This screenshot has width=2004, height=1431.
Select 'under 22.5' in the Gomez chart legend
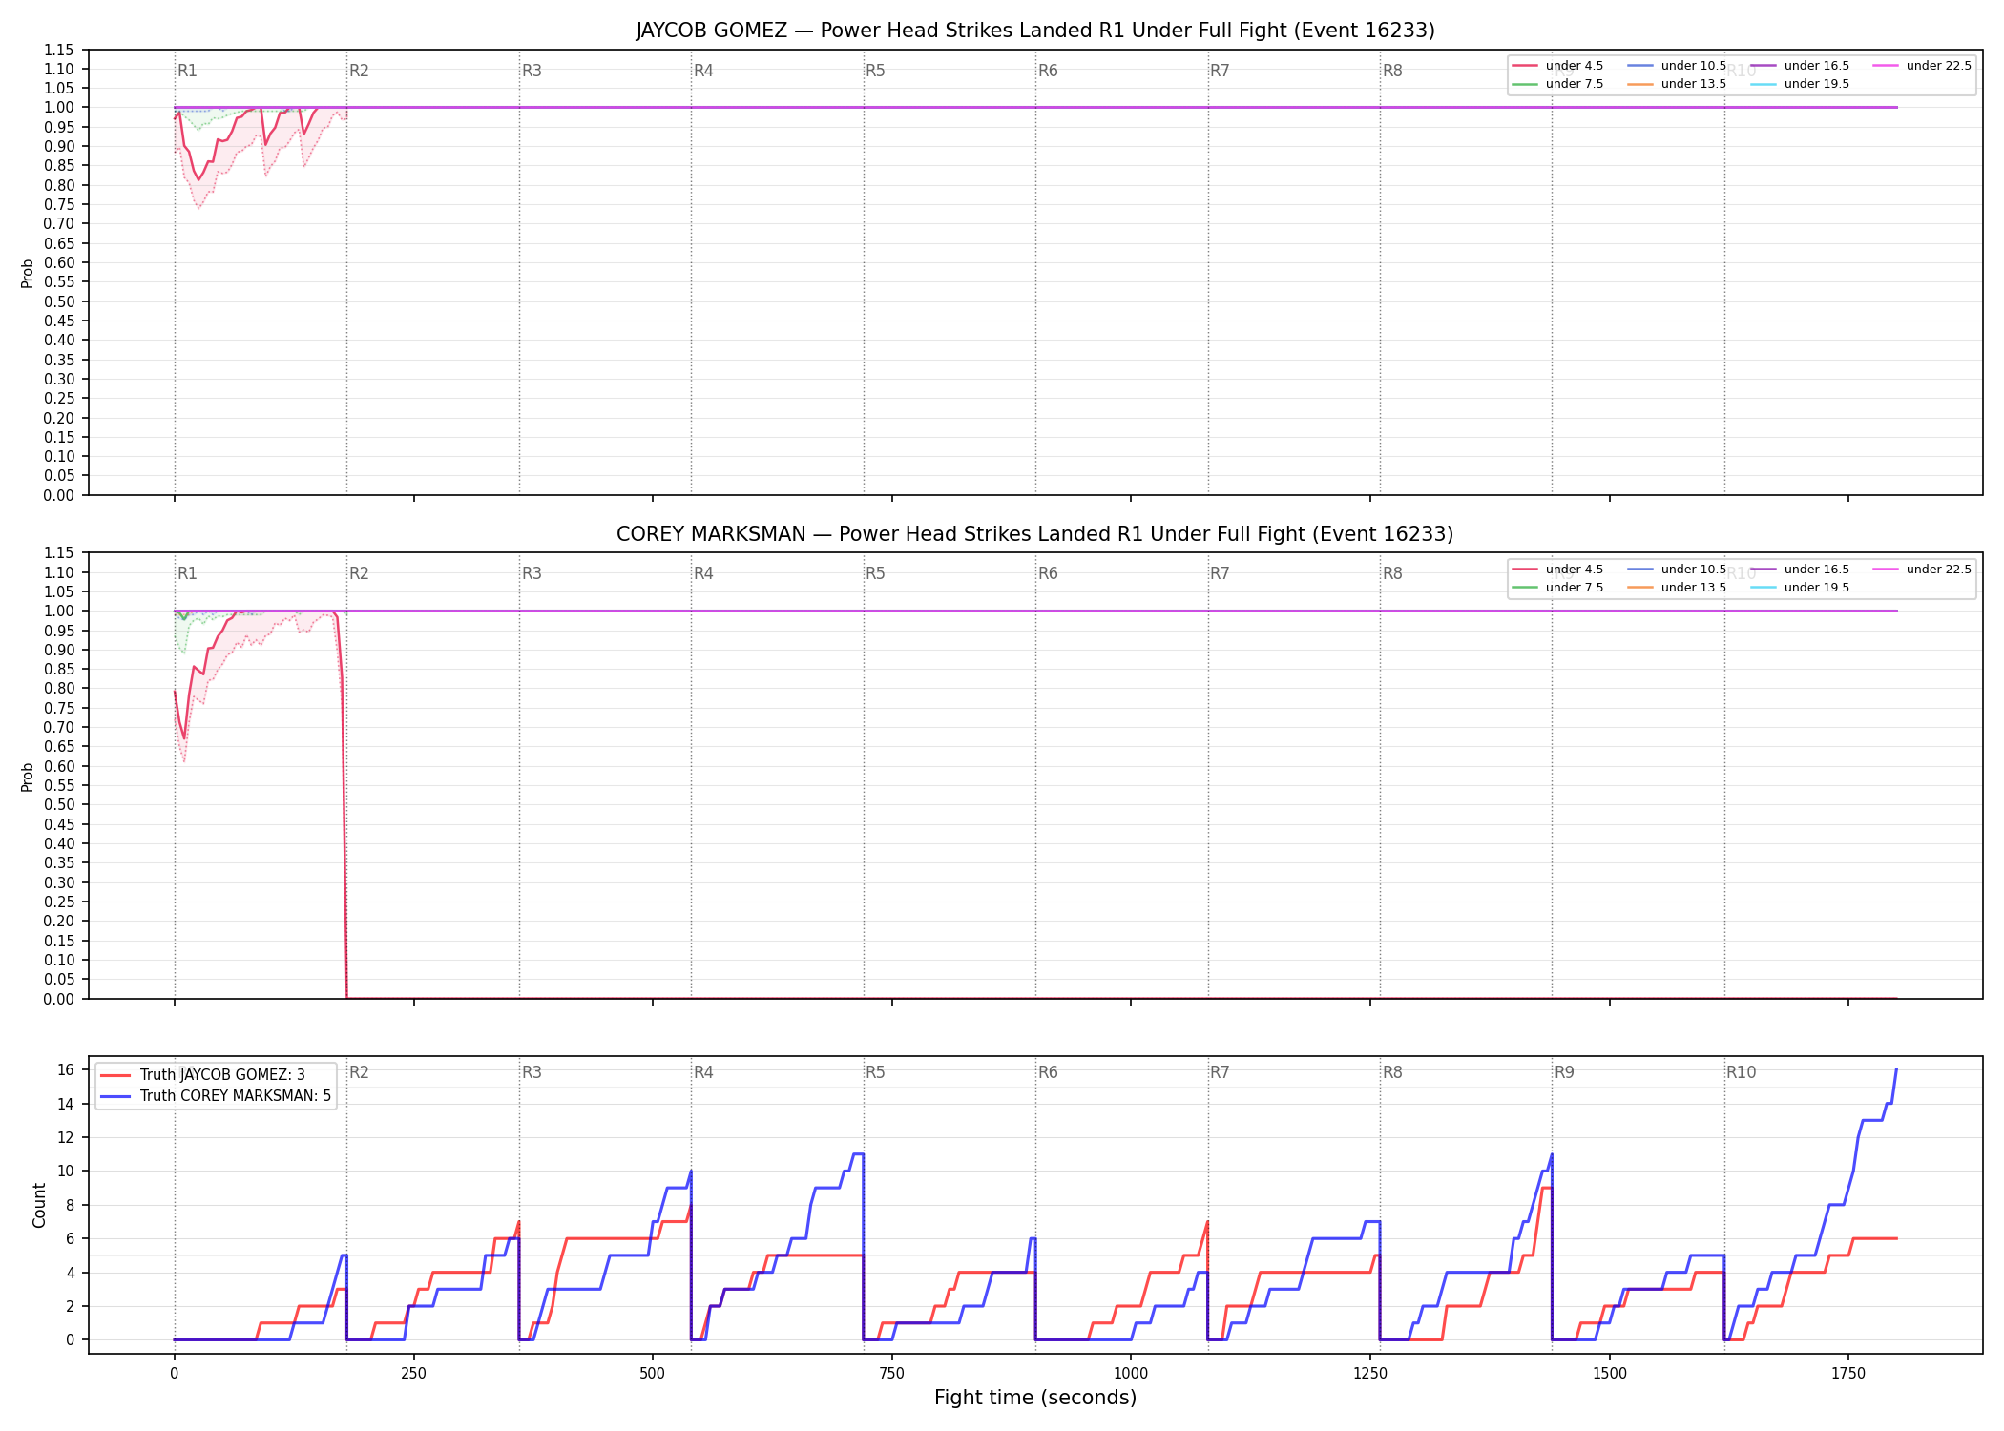pyautogui.click(x=1923, y=66)
